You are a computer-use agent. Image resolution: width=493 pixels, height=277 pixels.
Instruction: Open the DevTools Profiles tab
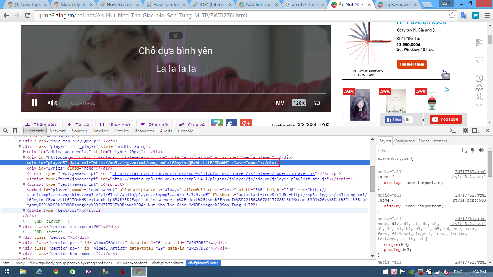pos(122,131)
